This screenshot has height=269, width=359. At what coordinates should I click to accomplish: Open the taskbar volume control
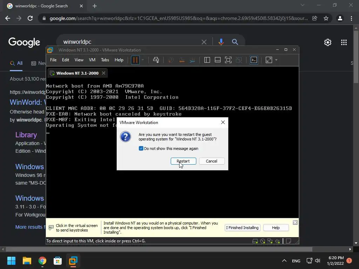click(318, 261)
